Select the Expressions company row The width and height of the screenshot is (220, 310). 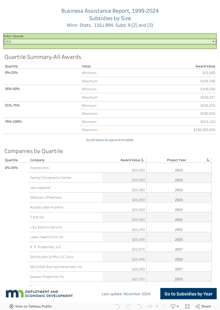point(40,168)
